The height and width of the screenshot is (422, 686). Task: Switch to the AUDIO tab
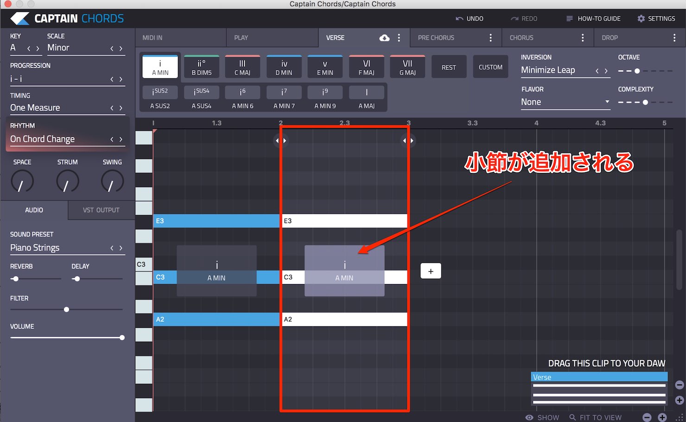click(x=34, y=210)
